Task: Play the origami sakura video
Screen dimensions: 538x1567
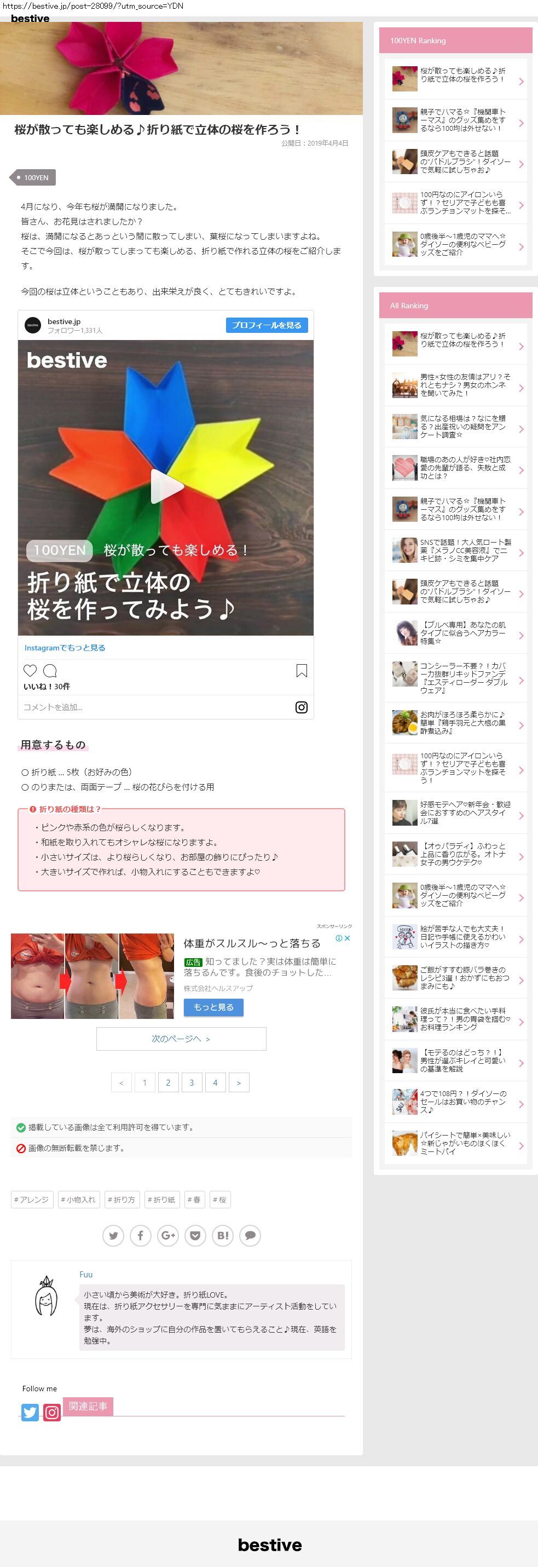Action: point(166,487)
